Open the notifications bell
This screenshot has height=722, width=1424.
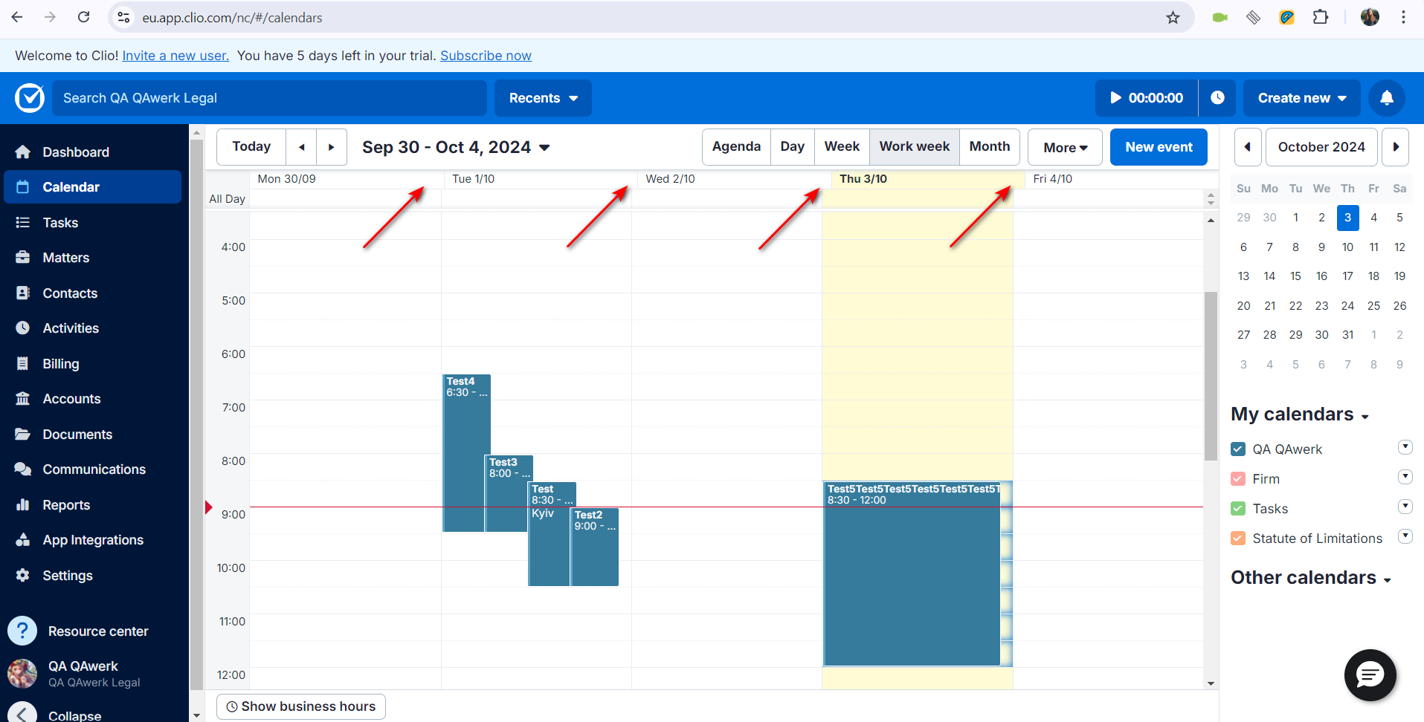(x=1387, y=98)
